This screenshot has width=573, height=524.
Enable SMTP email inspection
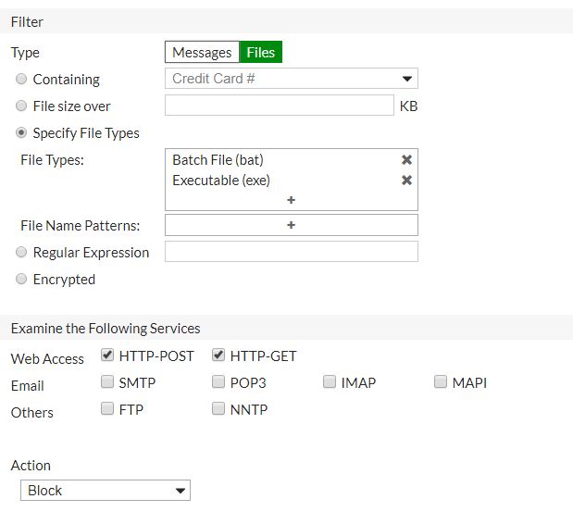(107, 381)
